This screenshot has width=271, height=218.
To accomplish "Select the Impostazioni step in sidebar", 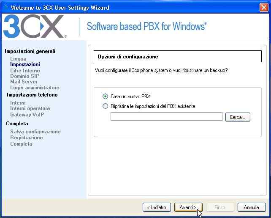I will 25,64.
